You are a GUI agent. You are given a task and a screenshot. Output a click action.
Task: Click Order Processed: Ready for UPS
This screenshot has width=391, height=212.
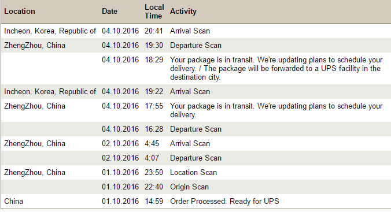coord(224,201)
